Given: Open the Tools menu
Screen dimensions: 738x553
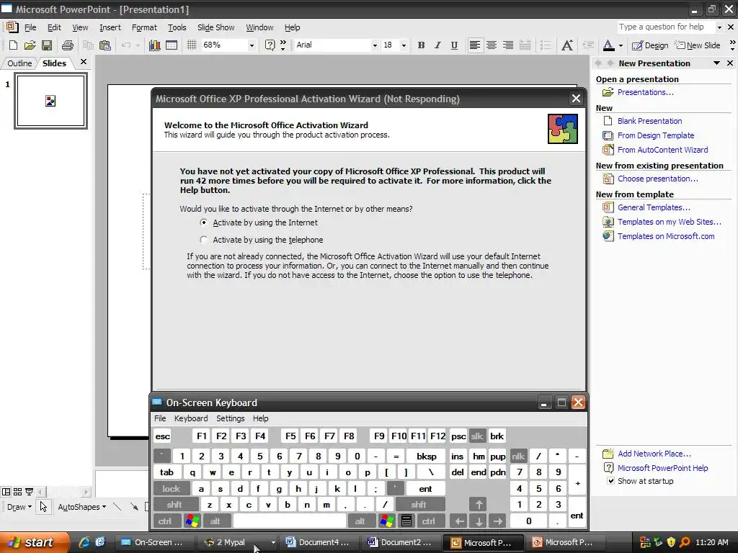Looking at the screenshot, I should click(177, 27).
